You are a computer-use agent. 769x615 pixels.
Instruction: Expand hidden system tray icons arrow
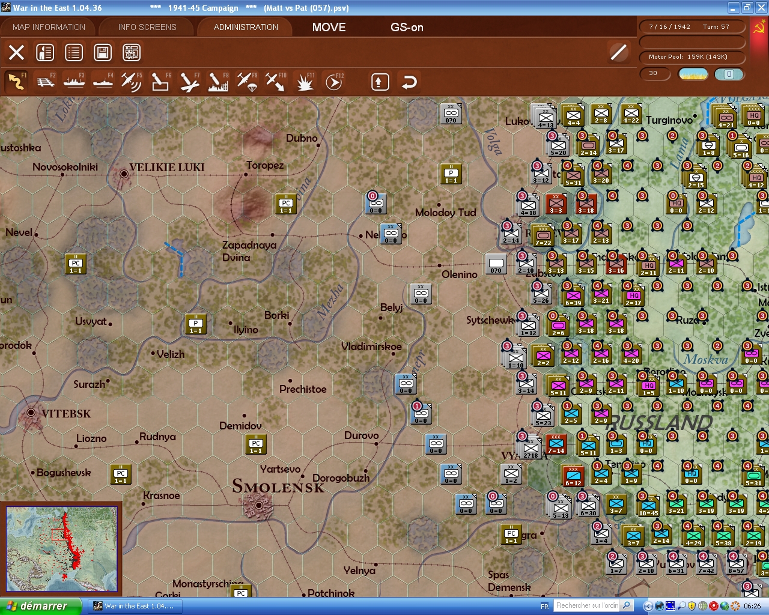coord(648,607)
